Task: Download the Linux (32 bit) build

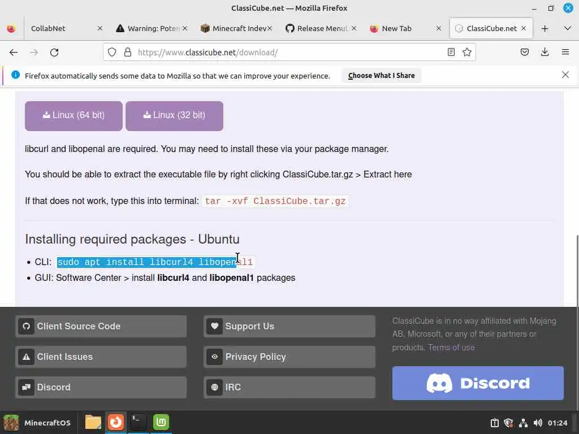Action: click(x=174, y=116)
